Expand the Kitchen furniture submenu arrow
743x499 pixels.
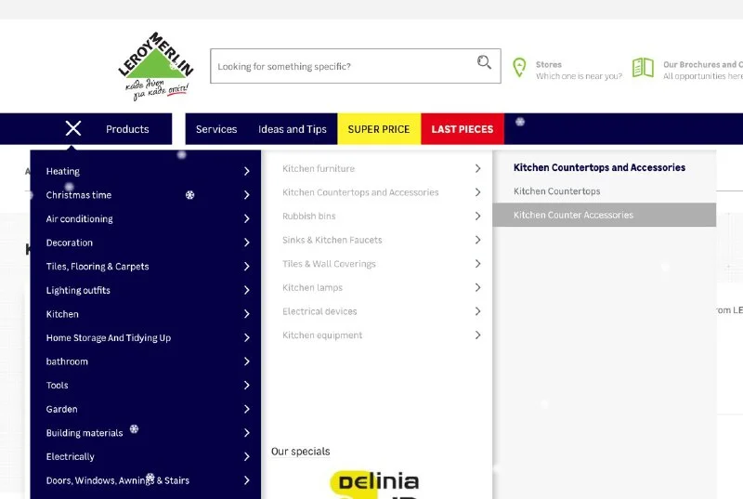coord(477,169)
